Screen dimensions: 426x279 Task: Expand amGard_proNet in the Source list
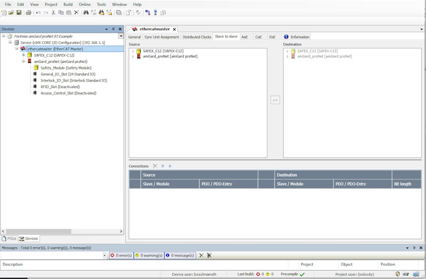pyautogui.click(x=133, y=57)
